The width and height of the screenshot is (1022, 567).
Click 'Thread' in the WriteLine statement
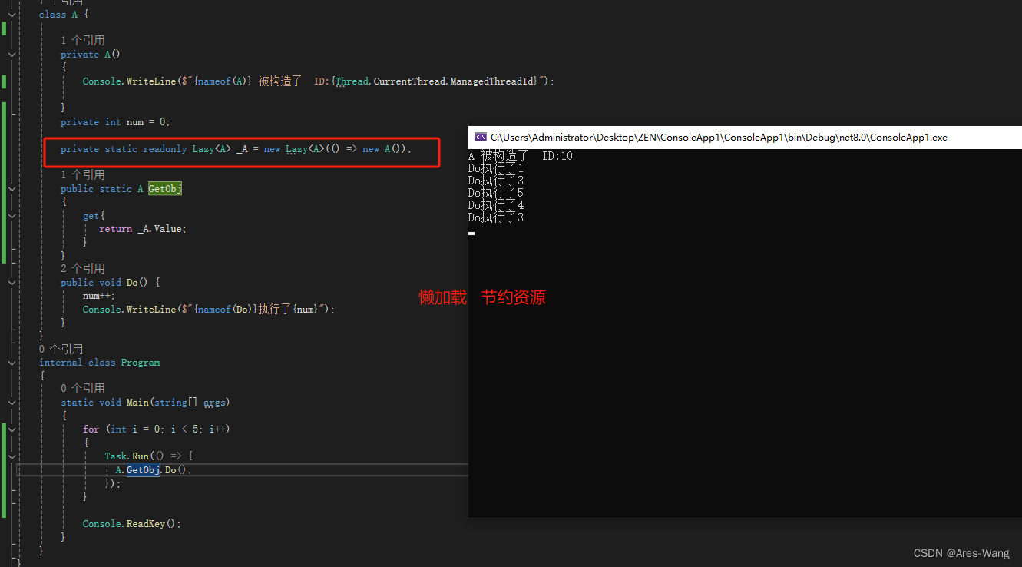click(352, 81)
